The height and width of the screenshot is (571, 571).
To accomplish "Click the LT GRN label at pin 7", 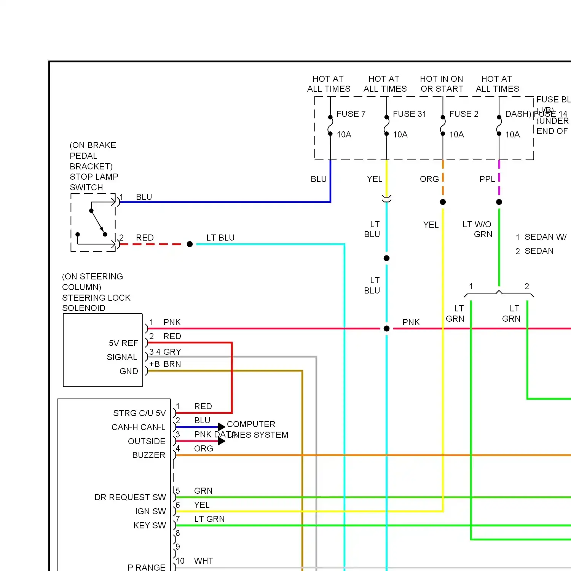I will pyautogui.click(x=209, y=519).
